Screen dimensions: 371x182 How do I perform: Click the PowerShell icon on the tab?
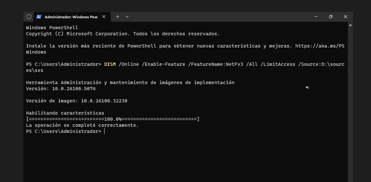pyautogui.click(x=39, y=17)
